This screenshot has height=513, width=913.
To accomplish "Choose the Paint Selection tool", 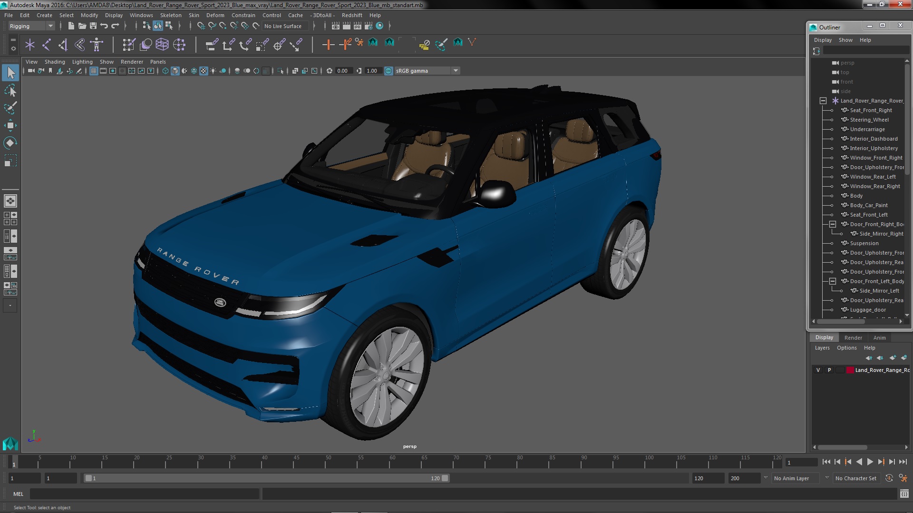I will pyautogui.click(x=10, y=108).
